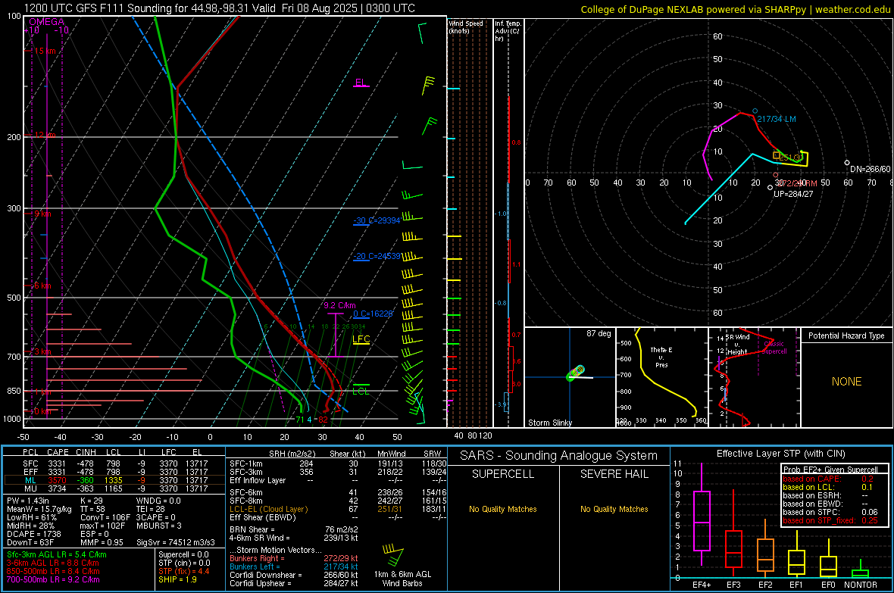Viewport: 894px width, 593px height.
Task: Click the SigSvr = 74512 m3/s3 value
Action: (176, 542)
